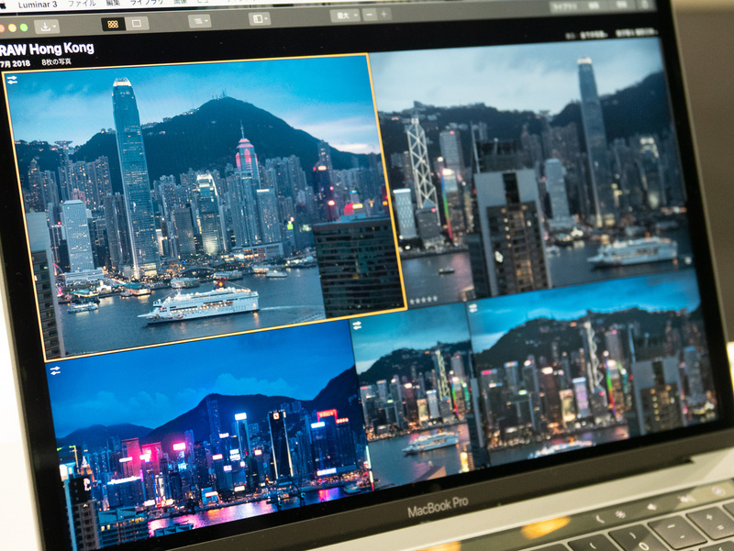Click the green full screen window button

[24, 28]
